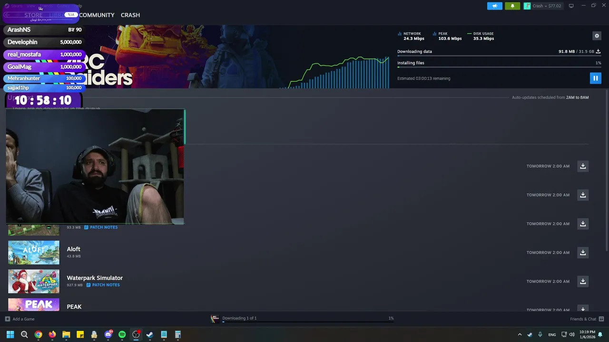Click the Steam tray icon
Viewport: 609px width, 342px height.
[x=530, y=334]
